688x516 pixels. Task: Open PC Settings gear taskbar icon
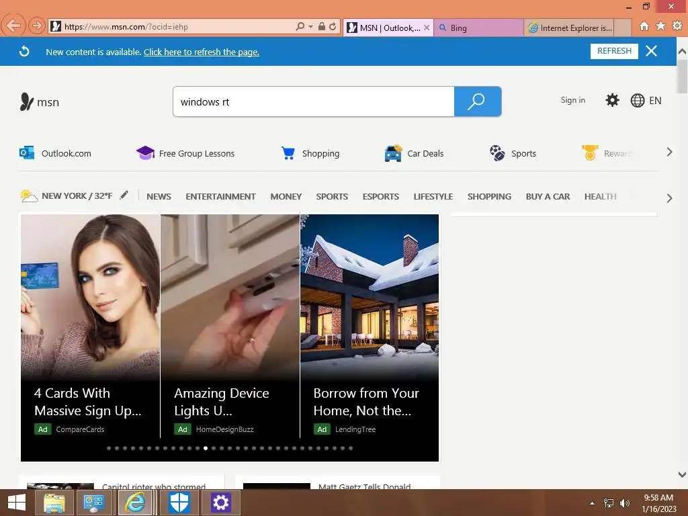(220, 503)
